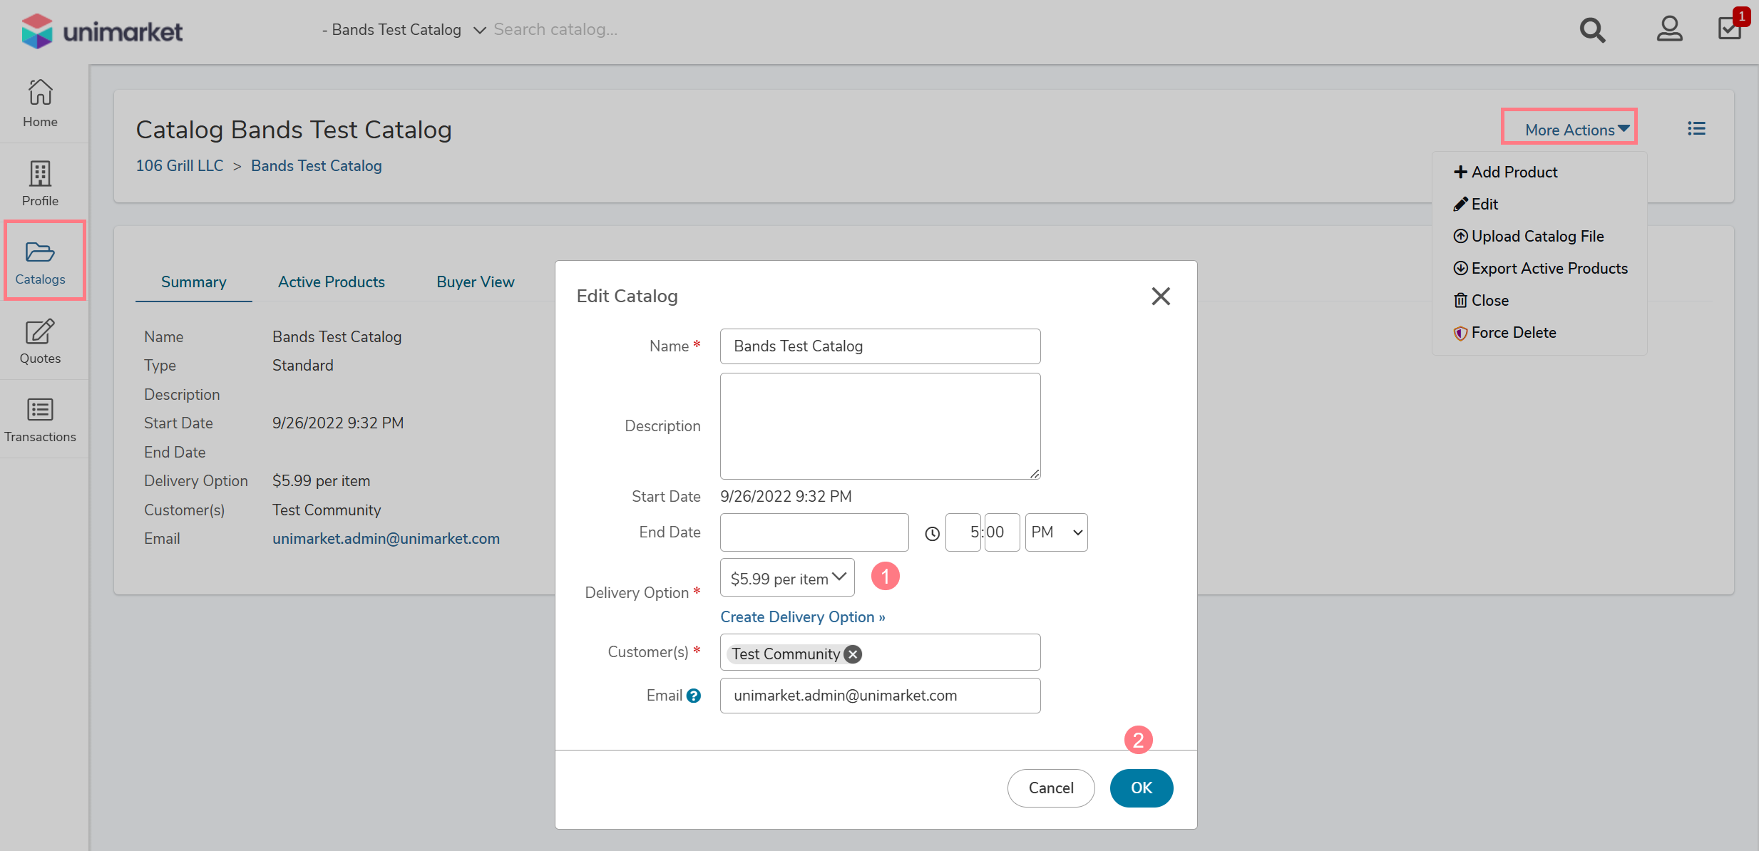Expand the Delivery Option dropdown
The width and height of the screenshot is (1759, 851).
pyautogui.click(x=787, y=578)
